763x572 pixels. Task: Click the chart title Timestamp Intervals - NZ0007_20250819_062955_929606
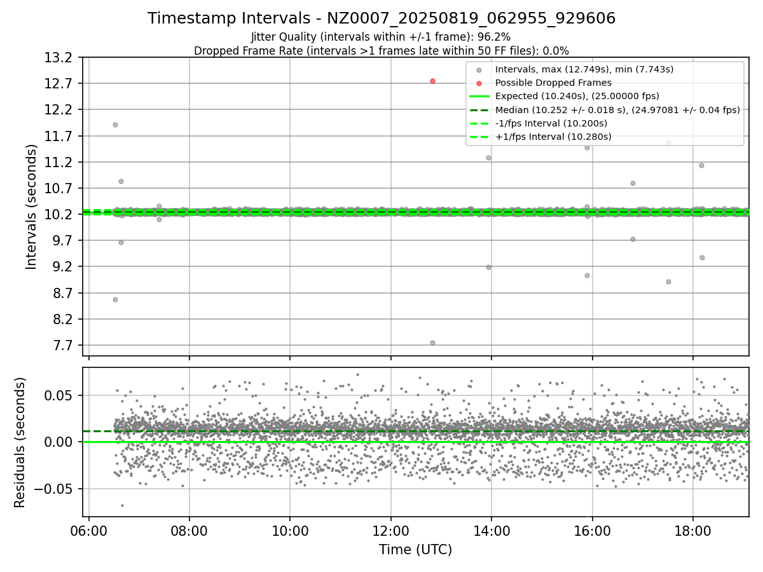(x=381, y=18)
